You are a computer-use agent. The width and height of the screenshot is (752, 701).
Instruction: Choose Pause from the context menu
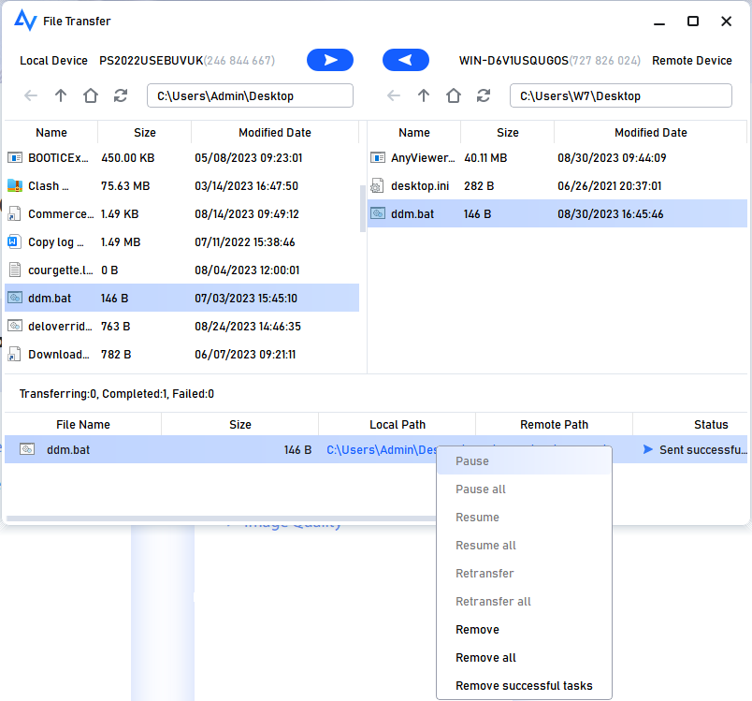[x=524, y=461]
